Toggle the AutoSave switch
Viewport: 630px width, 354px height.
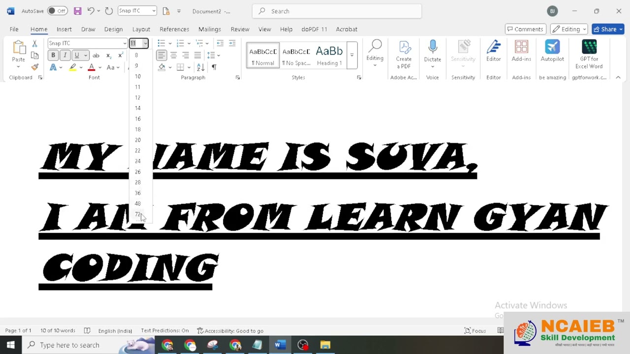click(x=58, y=11)
